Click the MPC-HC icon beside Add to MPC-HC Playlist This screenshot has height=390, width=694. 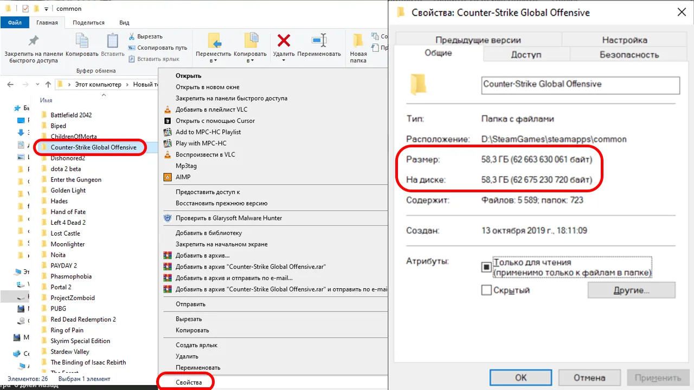point(168,132)
